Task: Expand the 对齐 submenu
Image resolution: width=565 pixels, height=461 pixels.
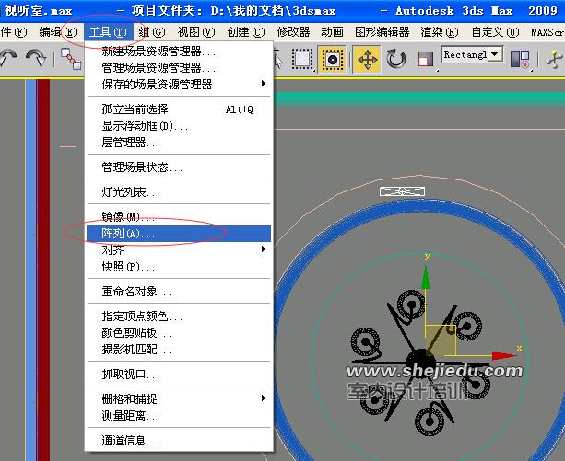Action: [179, 250]
